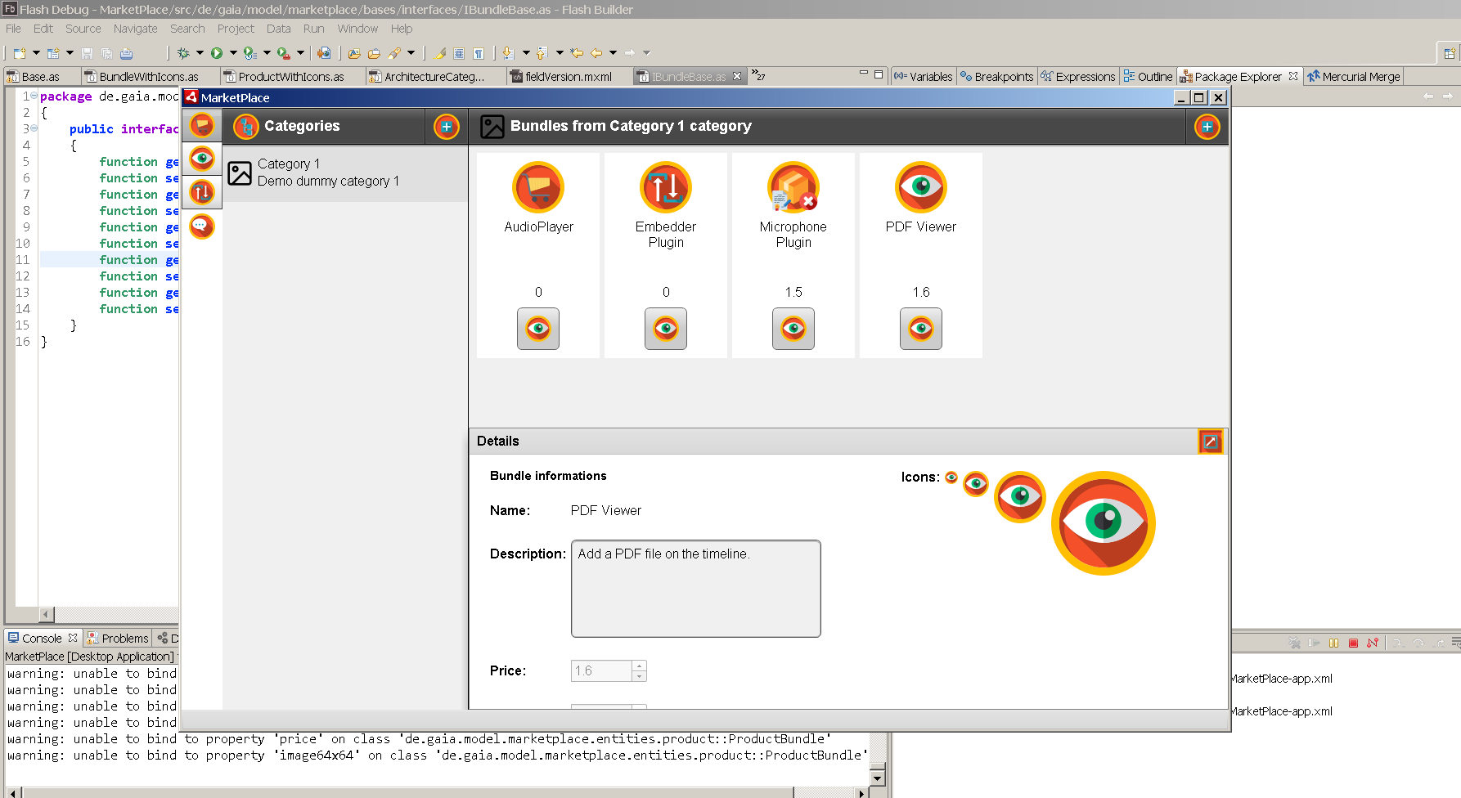The width and height of the screenshot is (1461, 798).
Task: Click the green Run button in toolbar
Action: coord(217,53)
